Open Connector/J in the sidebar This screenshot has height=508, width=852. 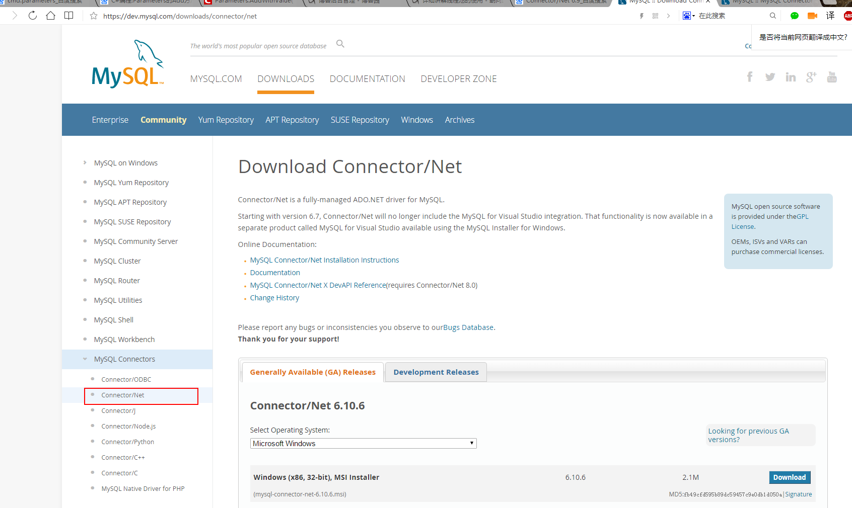coord(118,410)
